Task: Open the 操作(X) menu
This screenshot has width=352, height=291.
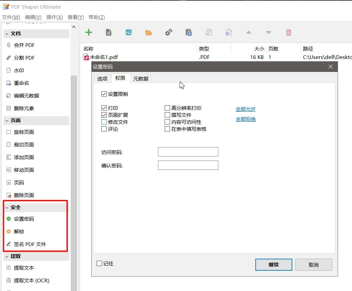Action: (x=55, y=17)
